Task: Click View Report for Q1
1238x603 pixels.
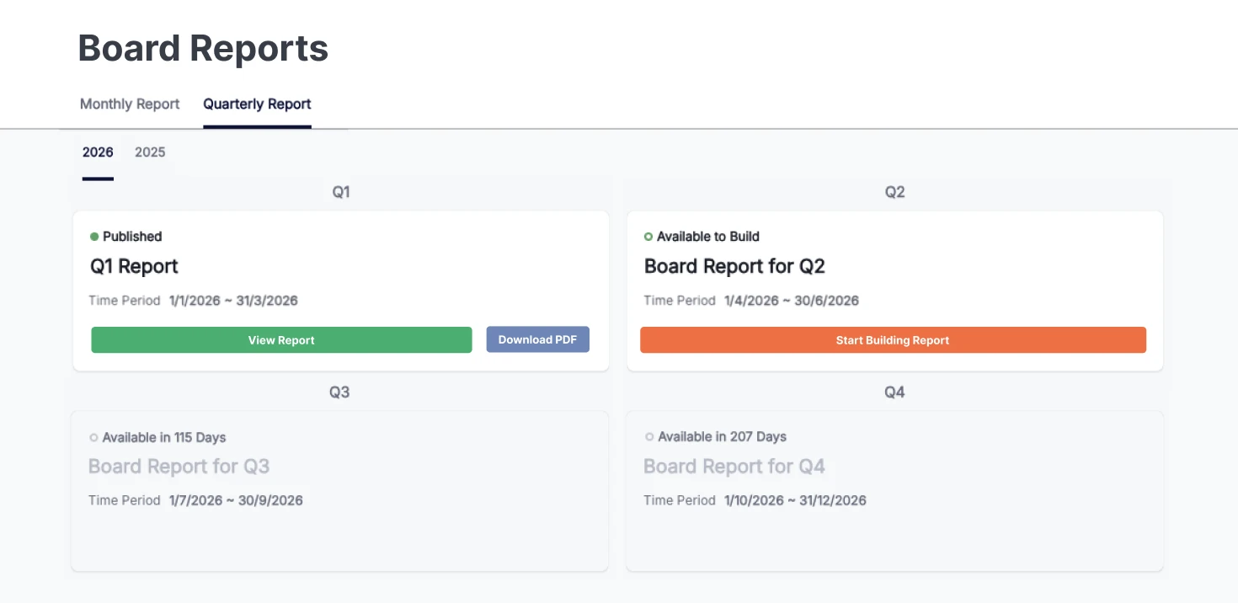Action: (x=281, y=339)
